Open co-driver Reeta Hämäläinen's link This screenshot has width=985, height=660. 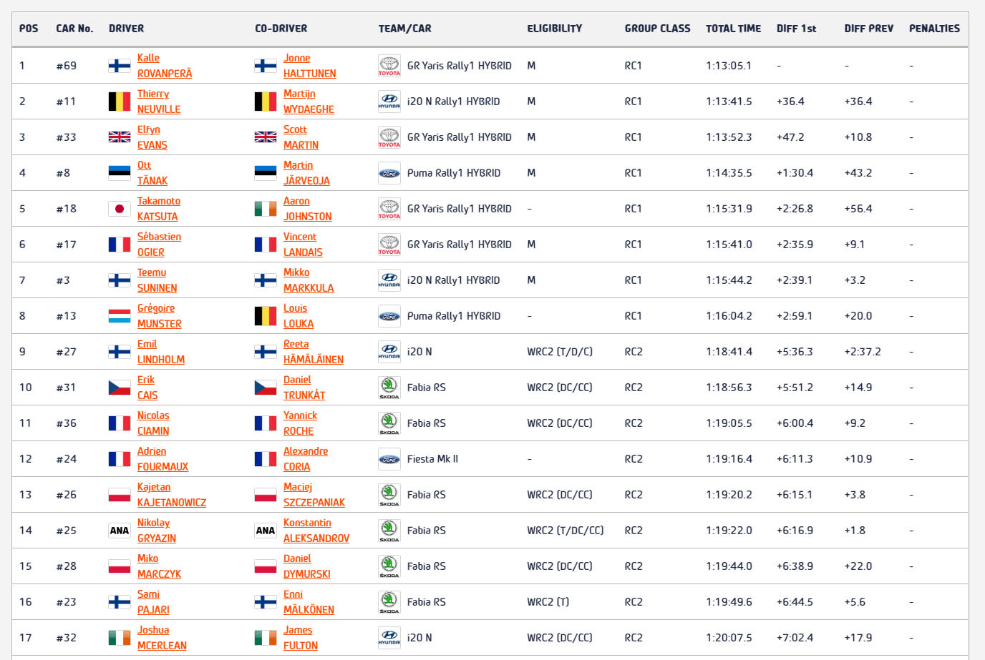[314, 352]
